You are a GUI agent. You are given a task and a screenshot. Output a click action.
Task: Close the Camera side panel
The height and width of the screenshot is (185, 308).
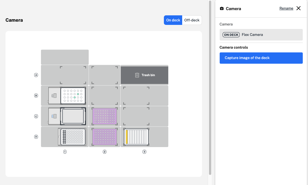pyautogui.click(x=298, y=8)
